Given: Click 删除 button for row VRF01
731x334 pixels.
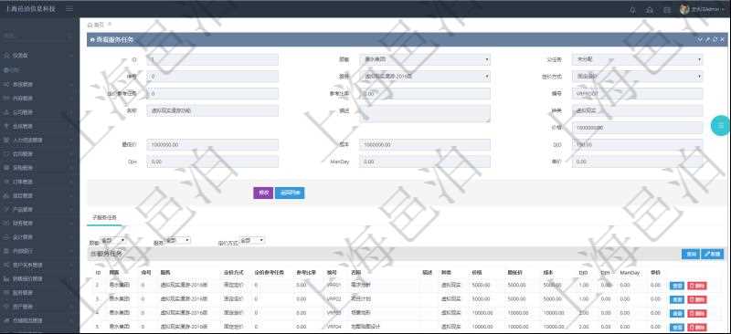Looking at the screenshot, I should (x=697, y=286).
